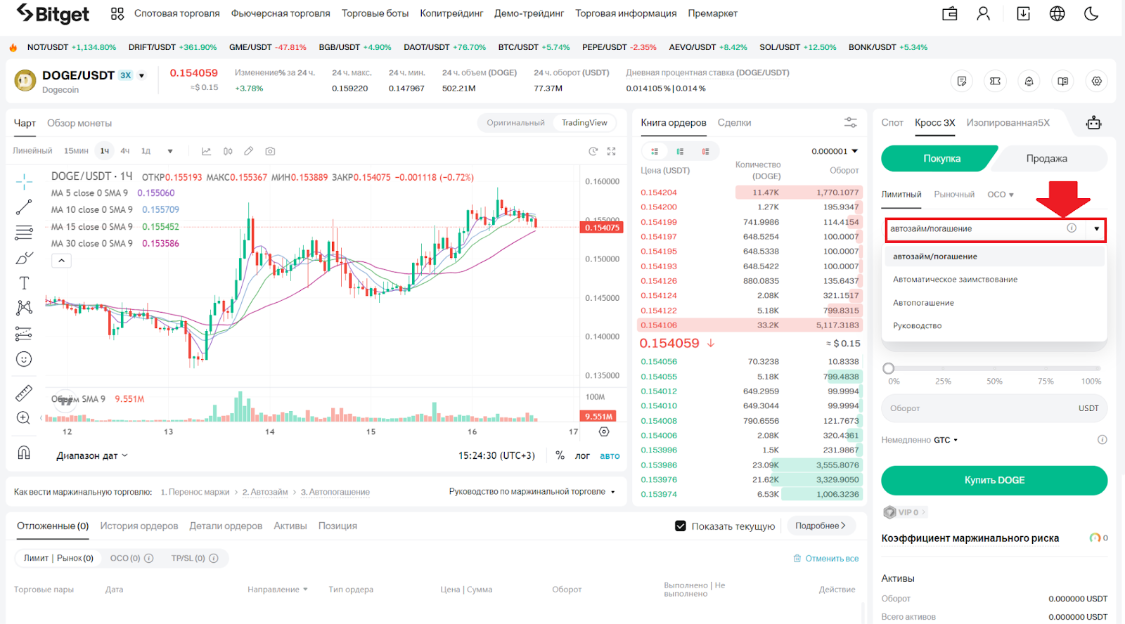
Task: Open the order book display settings icon
Action: coord(850,122)
